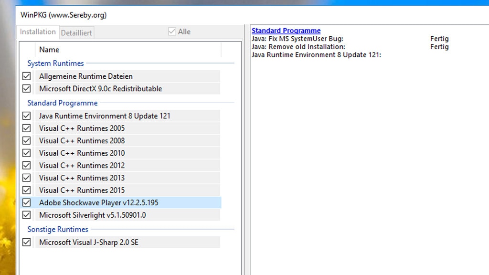Uncheck Microsoft Visual J-Sharp checkbox
This screenshot has height=275, width=489.
pyautogui.click(x=27, y=242)
